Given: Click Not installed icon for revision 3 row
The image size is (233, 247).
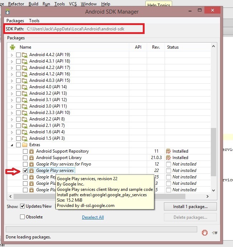Looking at the screenshot, I should (x=169, y=183).
